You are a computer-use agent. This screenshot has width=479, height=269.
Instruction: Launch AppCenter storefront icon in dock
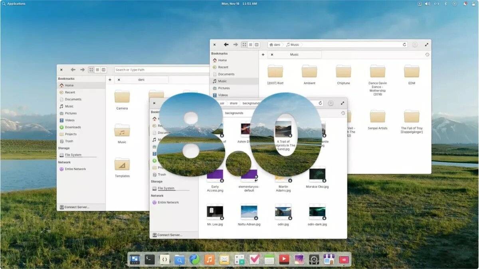(x=329, y=259)
